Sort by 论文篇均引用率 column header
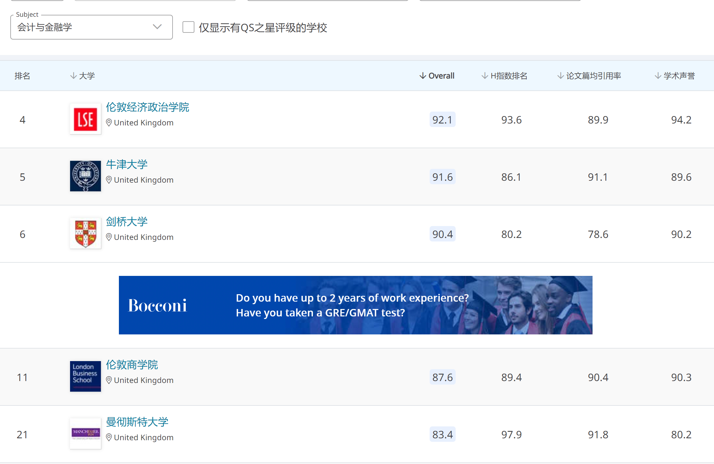This screenshot has height=464, width=714. pyautogui.click(x=593, y=76)
